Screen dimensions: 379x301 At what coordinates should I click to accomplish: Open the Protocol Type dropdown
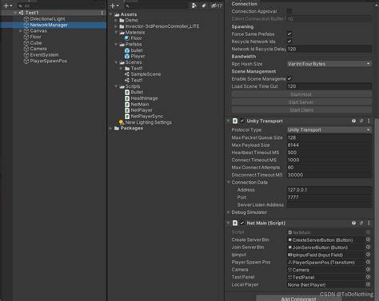coord(329,130)
